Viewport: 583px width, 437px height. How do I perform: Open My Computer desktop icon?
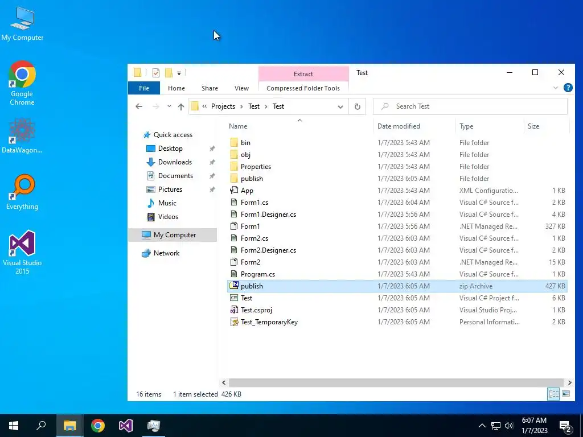pyautogui.click(x=22, y=24)
